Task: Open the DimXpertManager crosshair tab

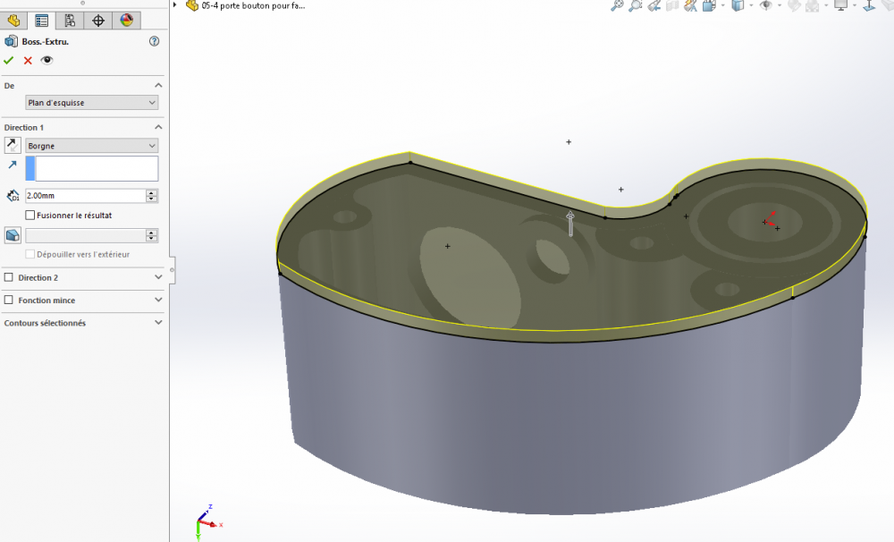Action: coord(98,21)
